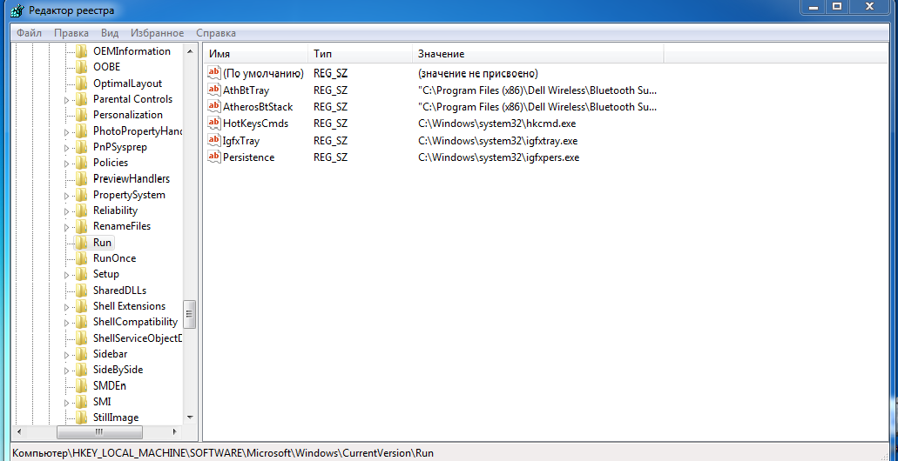The width and height of the screenshot is (898, 461).
Task: Click the Personalization folder icon
Action: coord(81,115)
